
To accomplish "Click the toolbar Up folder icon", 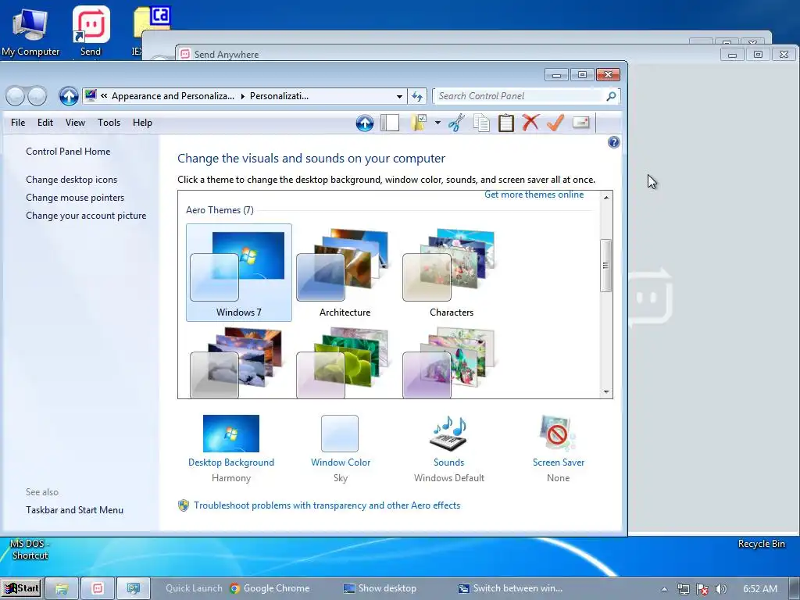I will point(365,123).
